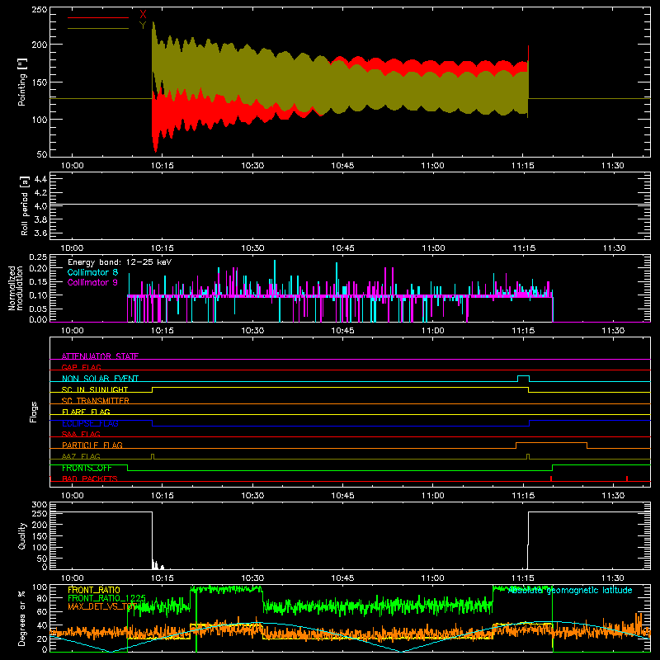Click the 11:15 tick under the modulation plot
Image resolution: width=660 pixels, height=660 pixels.
[x=523, y=331]
